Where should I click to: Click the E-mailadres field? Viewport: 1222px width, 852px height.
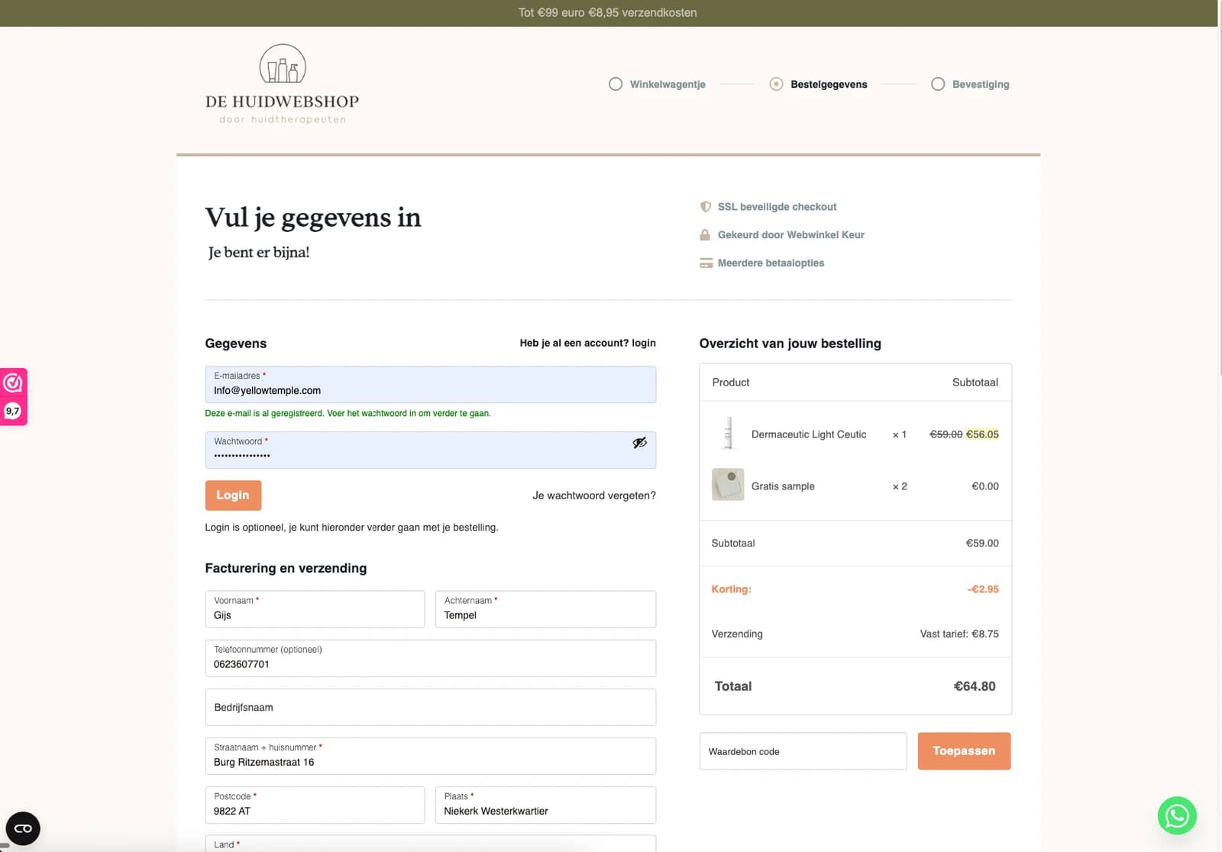click(430, 385)
